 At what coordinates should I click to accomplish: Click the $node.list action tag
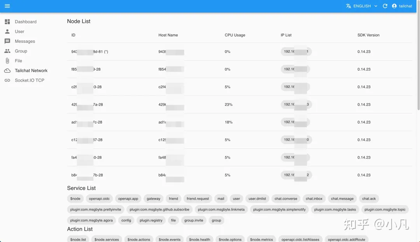pyautogui.click(x=78, y=239)
